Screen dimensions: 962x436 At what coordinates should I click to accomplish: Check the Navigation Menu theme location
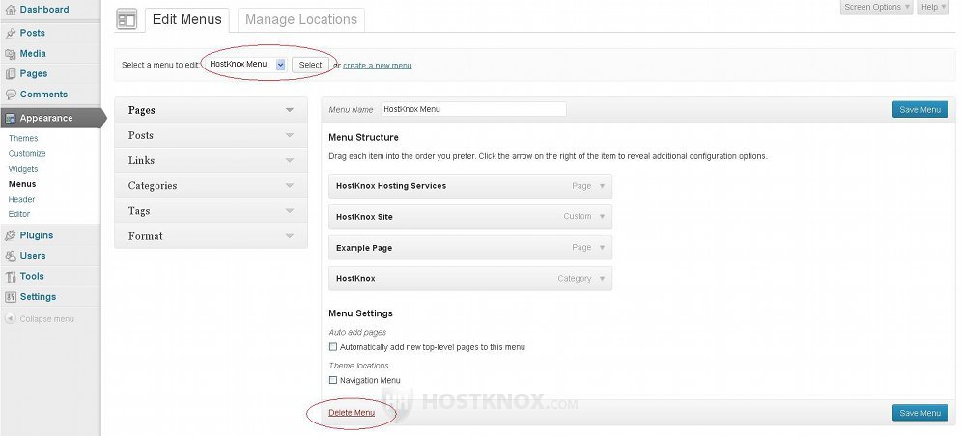[x=333, y=380]
